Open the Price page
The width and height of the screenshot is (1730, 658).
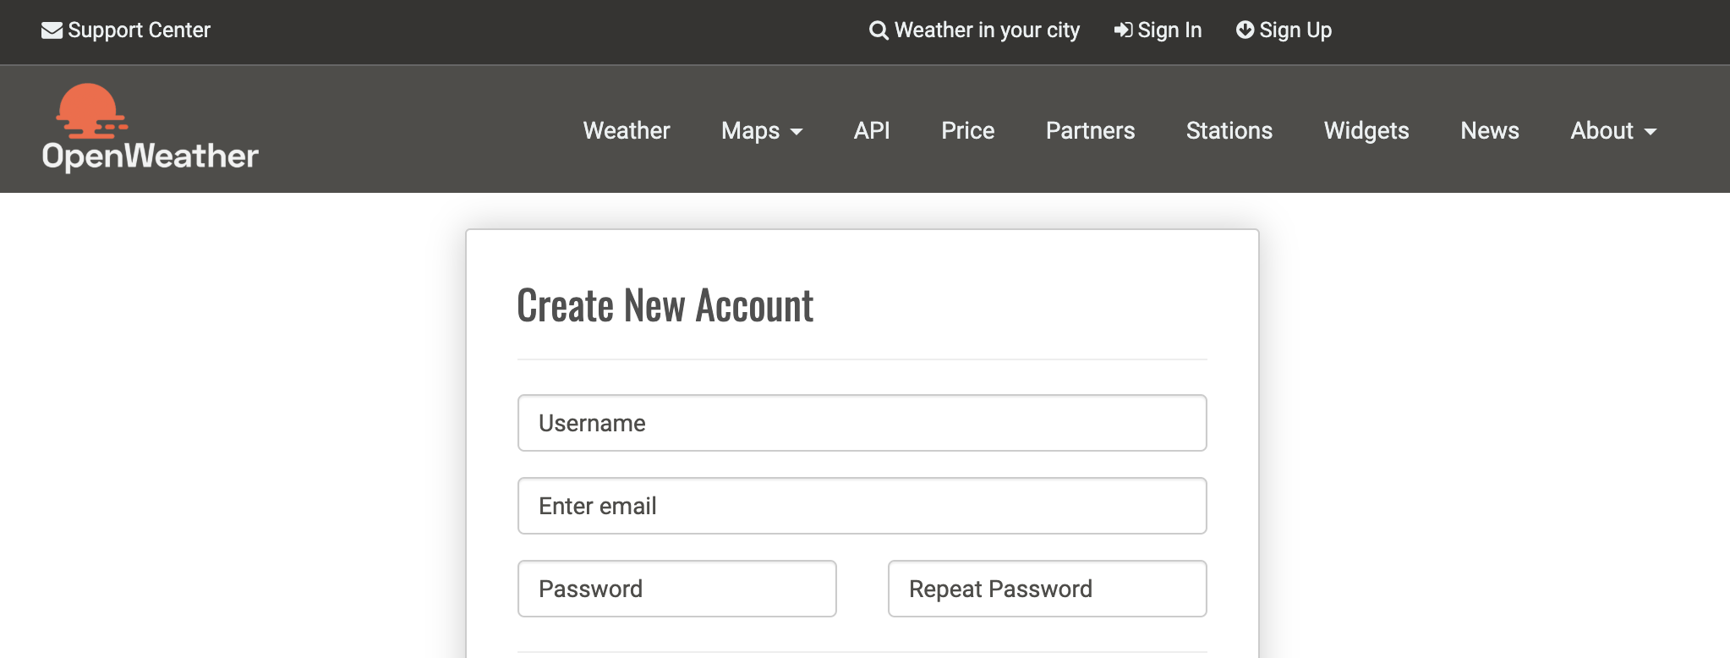[x=967, y=131]
